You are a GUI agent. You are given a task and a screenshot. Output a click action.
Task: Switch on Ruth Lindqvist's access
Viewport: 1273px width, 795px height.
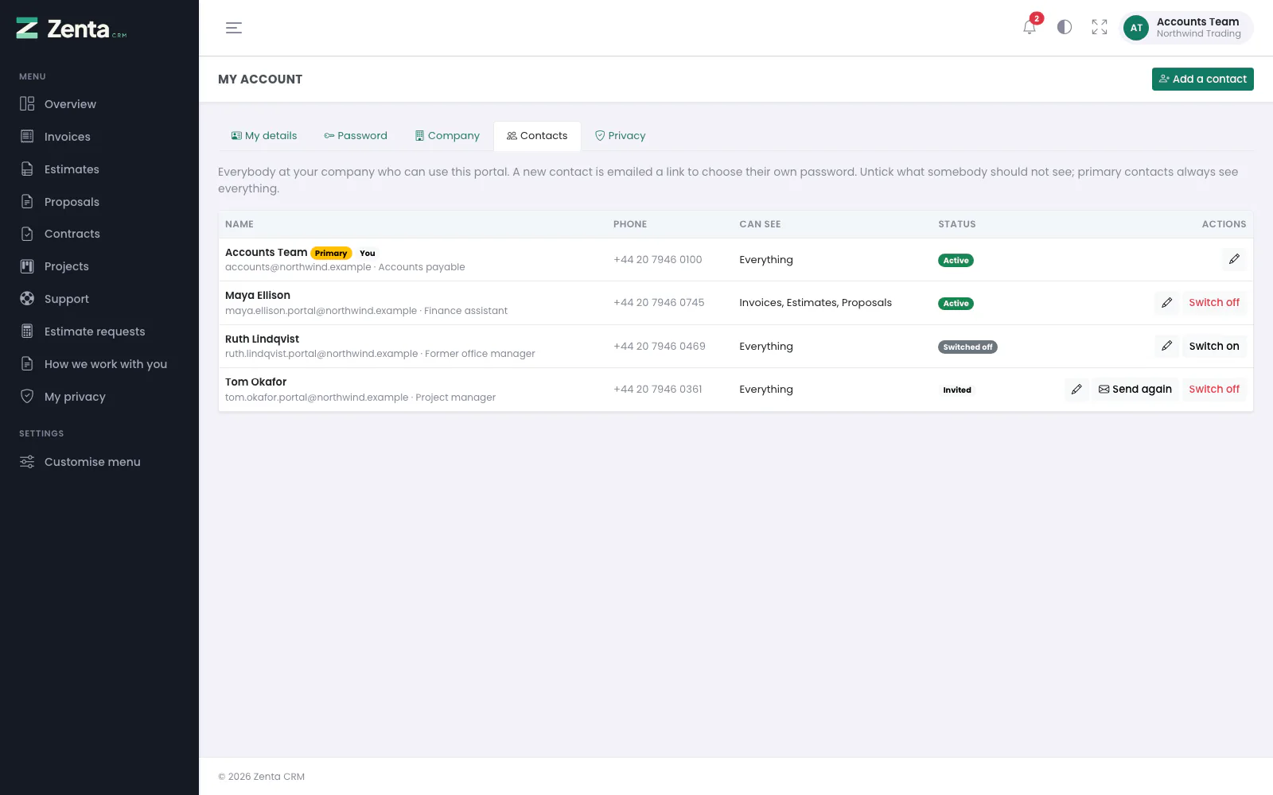tap(1214, 346)
